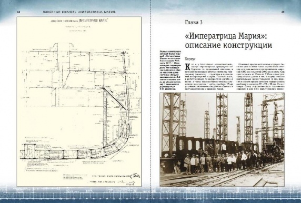This screenshot has height=203, width=301.
Task: Click the page number 44
Action: [x=18, y=12]
